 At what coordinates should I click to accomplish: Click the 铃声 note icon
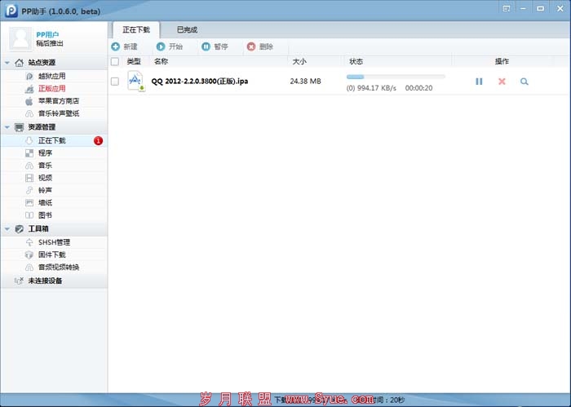(29, 190)
